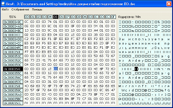Select column header 06

click(x=61, y=17)
